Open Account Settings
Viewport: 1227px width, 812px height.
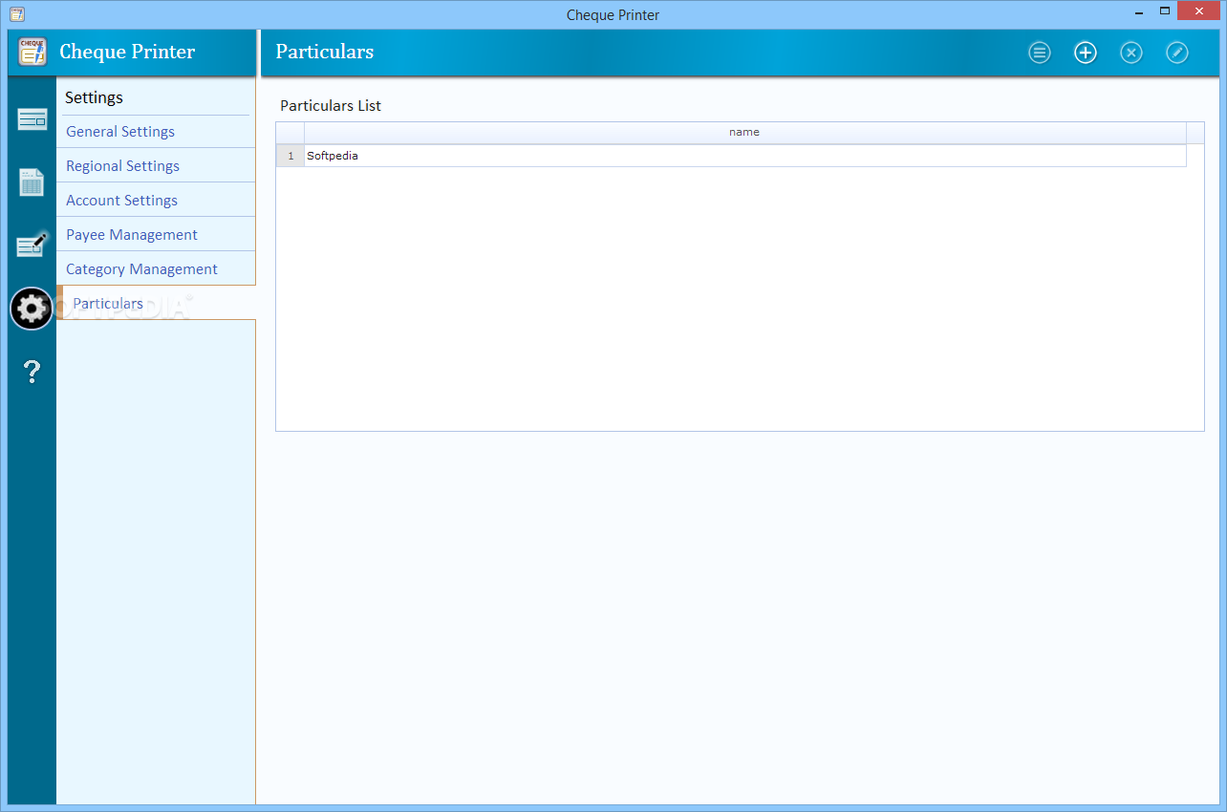[156, 201]
